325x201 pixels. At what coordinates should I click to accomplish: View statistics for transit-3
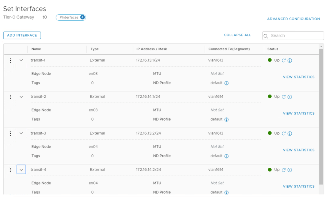[x=298, y=150]
